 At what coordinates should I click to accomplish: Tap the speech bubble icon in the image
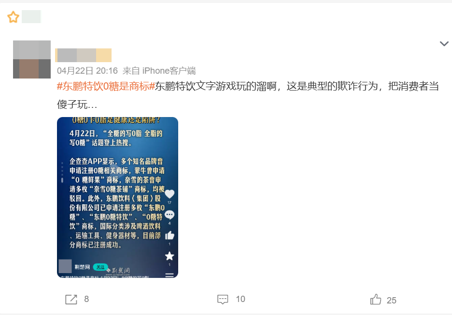tap(169, 215)
